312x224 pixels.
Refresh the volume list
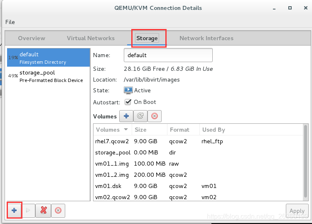pyautogui.click(x=140, y=116)
